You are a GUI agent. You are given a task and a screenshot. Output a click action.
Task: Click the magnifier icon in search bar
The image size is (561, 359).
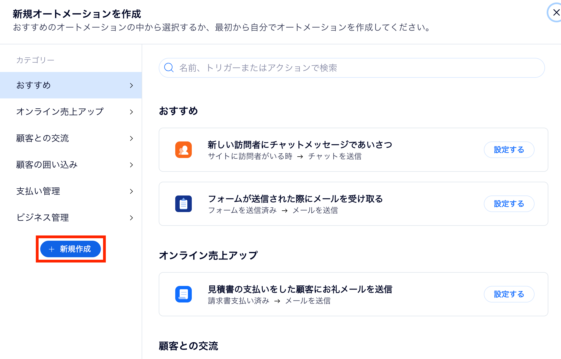[169, 68]
